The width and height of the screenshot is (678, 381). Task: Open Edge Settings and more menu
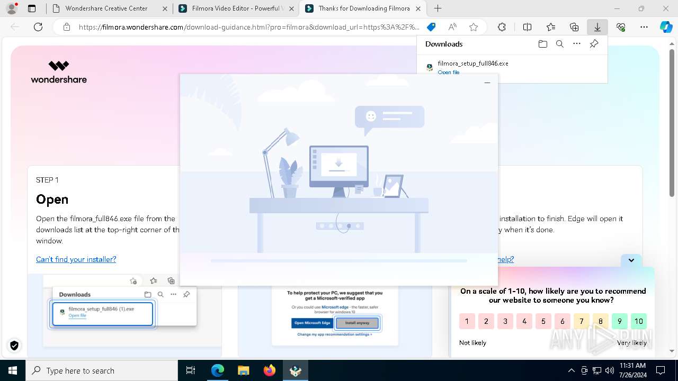tap(644, 27)
